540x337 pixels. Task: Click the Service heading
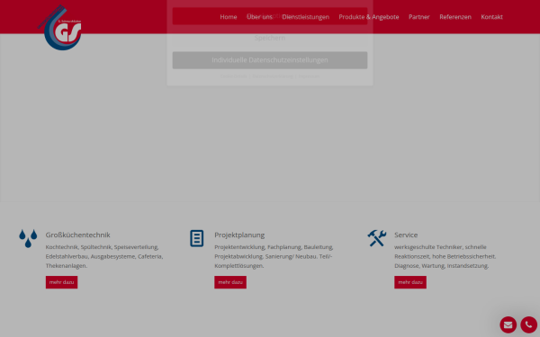point(406,235)
